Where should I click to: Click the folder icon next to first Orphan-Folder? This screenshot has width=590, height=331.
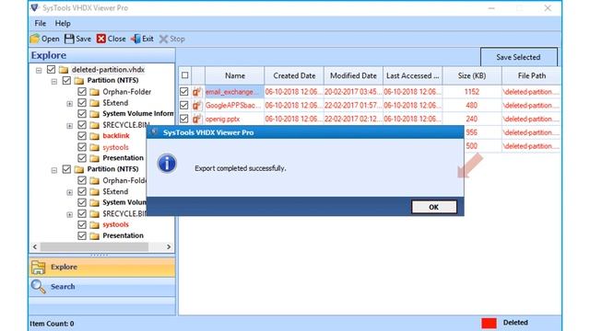point(94,92)
